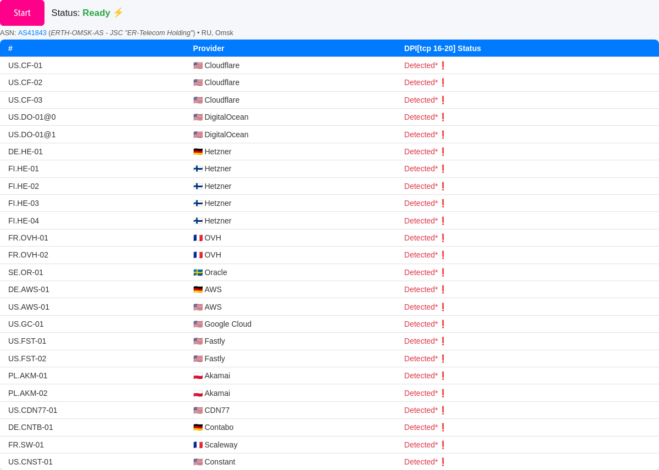Click Detected status for SE.OR-01
The image size is (659, 470).
[x=421, y=272]
